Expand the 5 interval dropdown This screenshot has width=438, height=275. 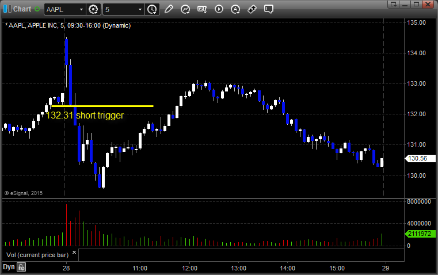(140, 9)
